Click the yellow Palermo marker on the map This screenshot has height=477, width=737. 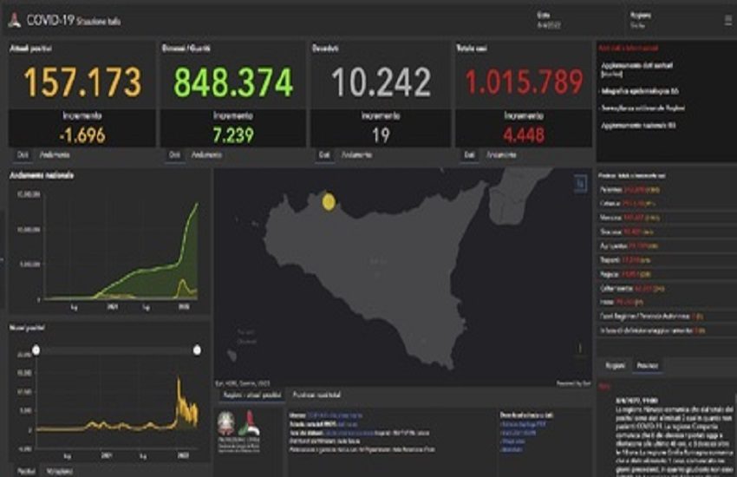pyautogui.click(x=329, y=202)
